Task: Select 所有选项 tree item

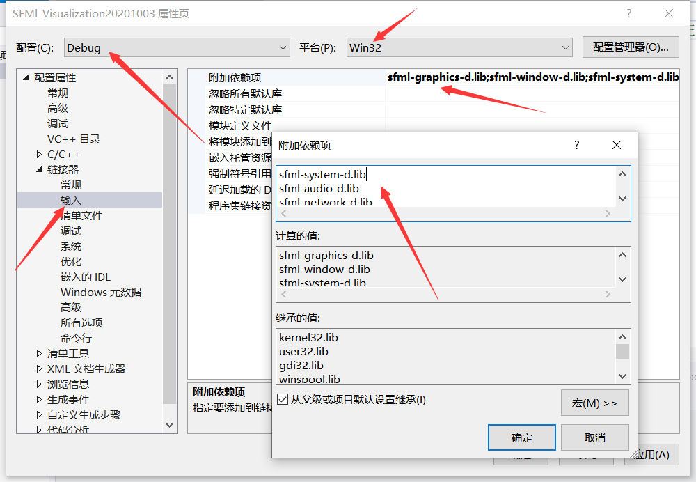Action: pos(81,323)
